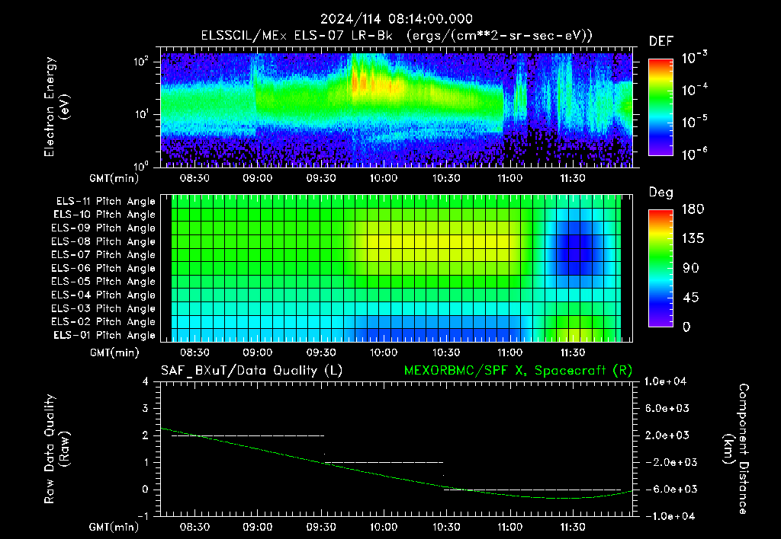Click 09:30 time label under pitch angle panel
781x539 pixels.
(320, 352)
